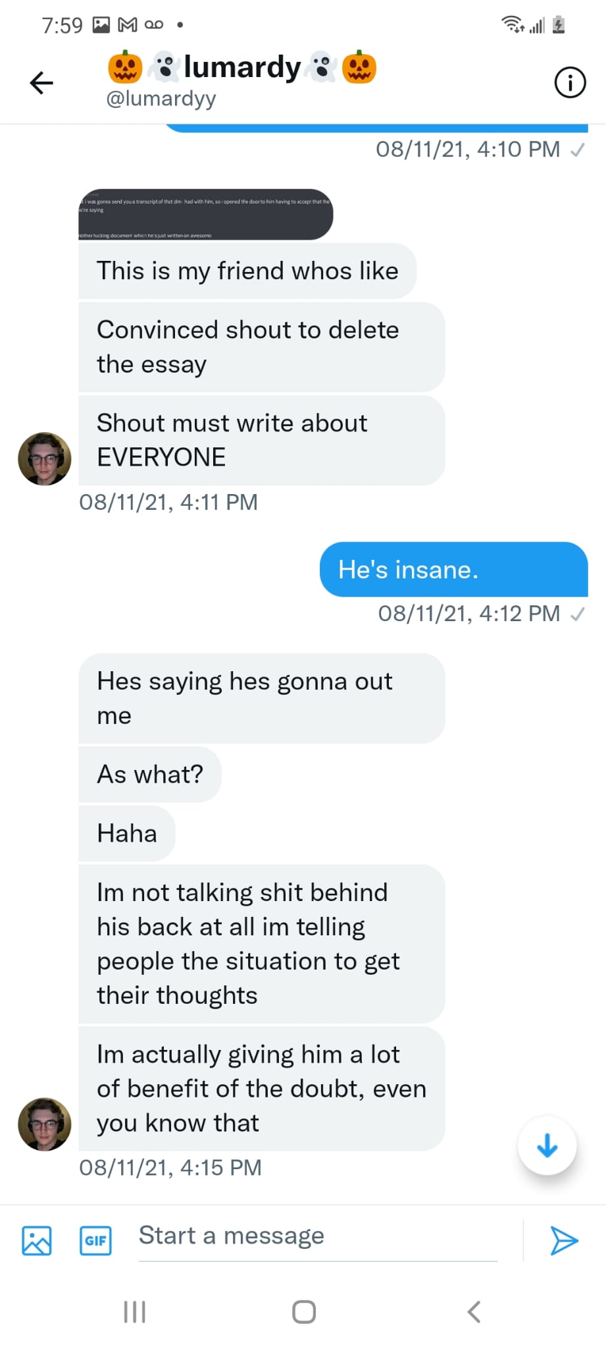Tap the "Hes saying hes gonna out me" message
The width and height of the screenshot is (606, 1349).
(x=261, y=698)
